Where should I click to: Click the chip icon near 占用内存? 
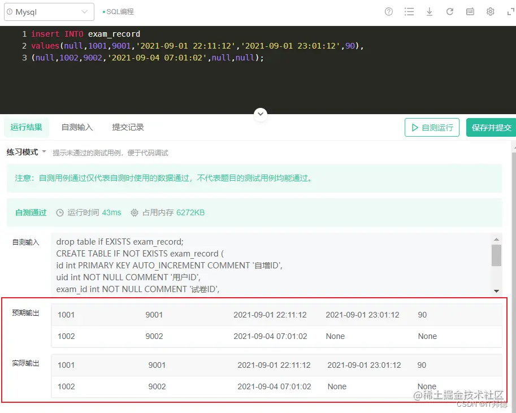(x=135, y=213)
